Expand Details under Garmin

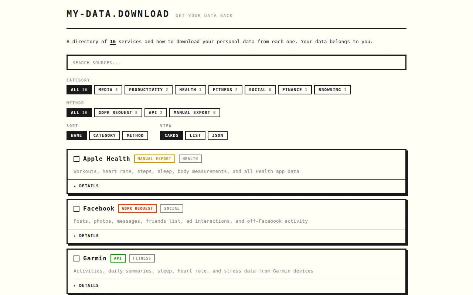pos(236,286)
